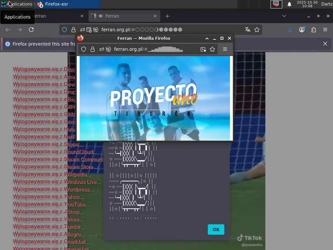Open main Firefox hamburger menu
The height and width of the screenshot is (250, 333).
325,30
